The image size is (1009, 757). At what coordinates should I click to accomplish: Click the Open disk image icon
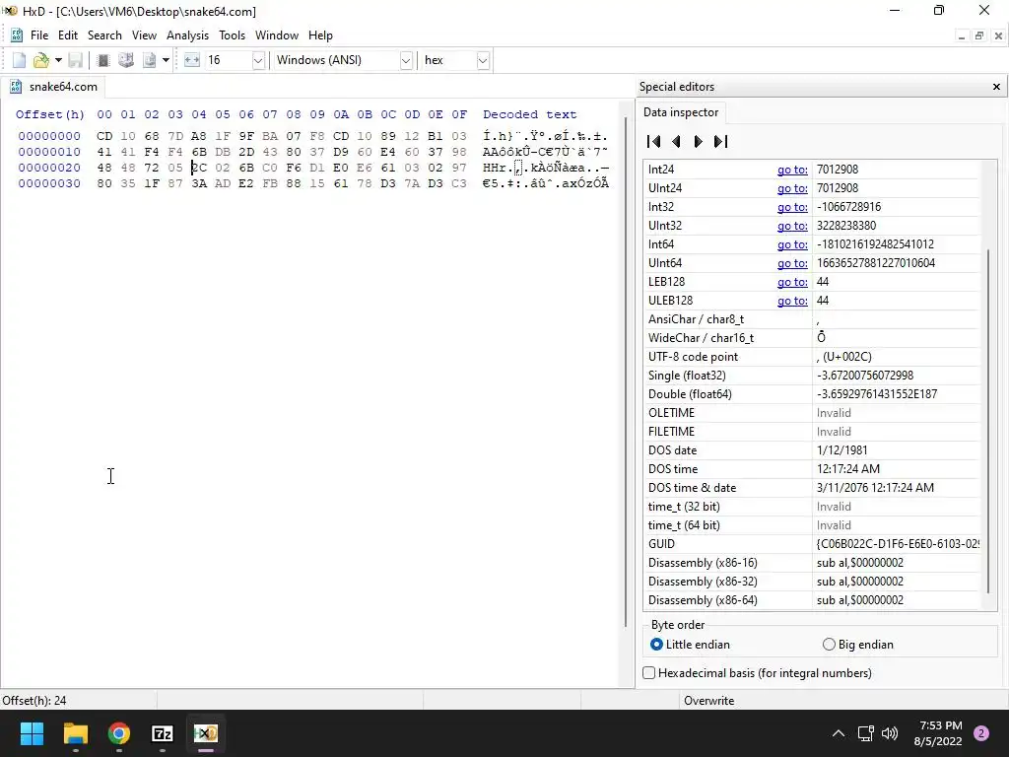[150, 60]
